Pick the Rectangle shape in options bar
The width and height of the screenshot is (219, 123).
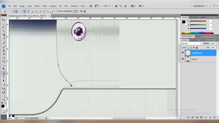point(32,11)
